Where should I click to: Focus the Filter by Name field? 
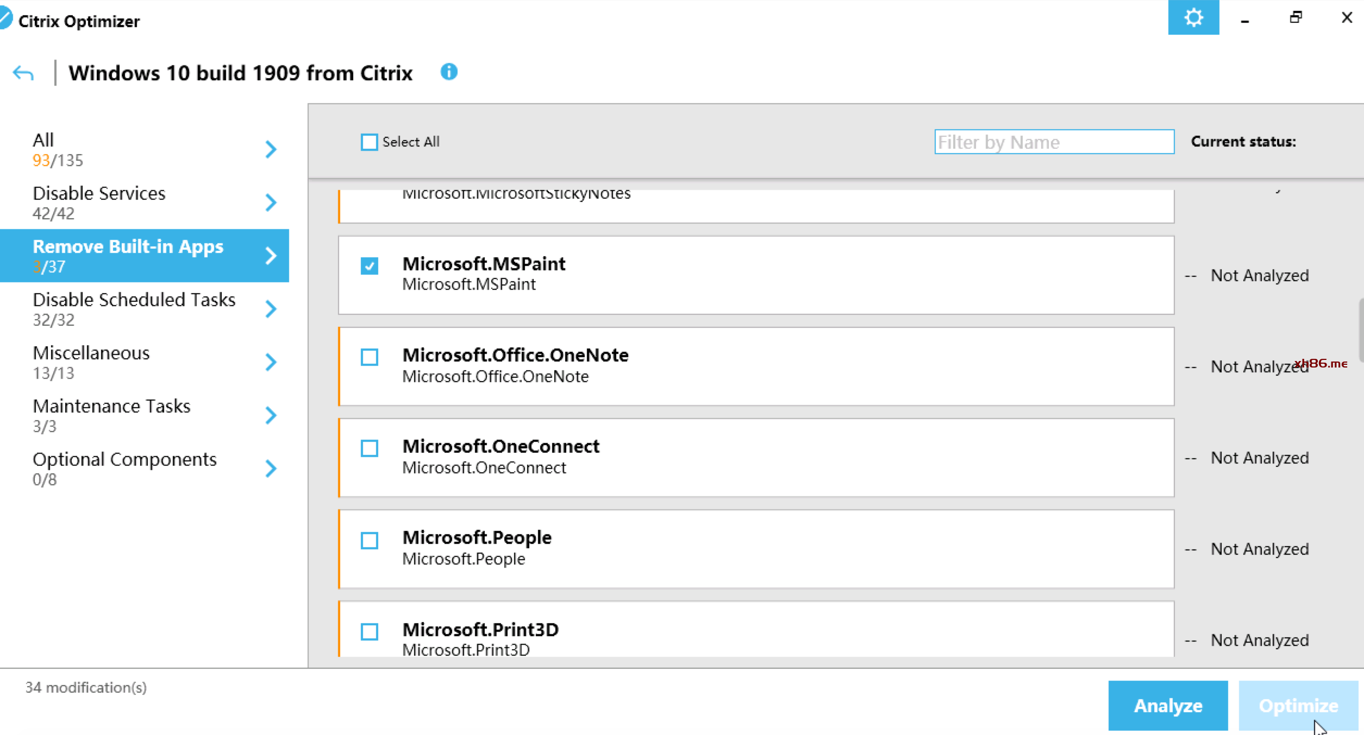click(1054, 142)
